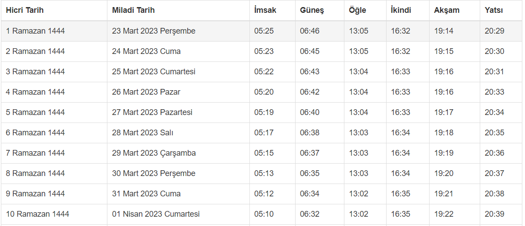Image resolution: width=525 pixels, height=226 pixels.
Task: Click the 8 Ramazan 1444 cell
Action: click(35, 173)
